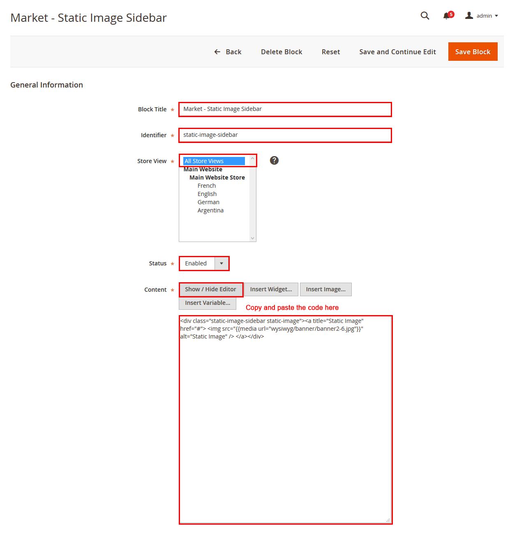Click the General Information section heading

click(x=46, y=85)
